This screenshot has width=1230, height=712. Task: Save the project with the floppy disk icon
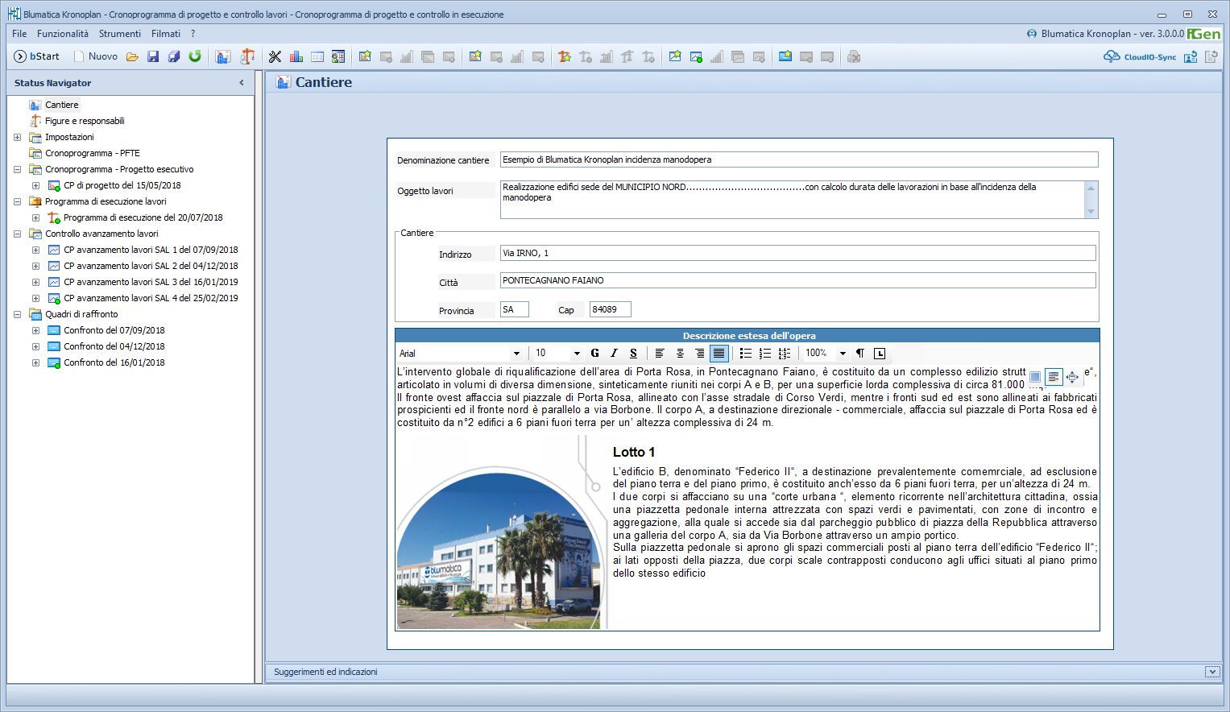pyautogui.click(x=153, y=56)
